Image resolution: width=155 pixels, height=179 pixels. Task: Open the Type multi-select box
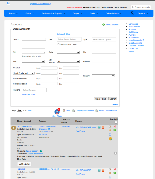104,39
